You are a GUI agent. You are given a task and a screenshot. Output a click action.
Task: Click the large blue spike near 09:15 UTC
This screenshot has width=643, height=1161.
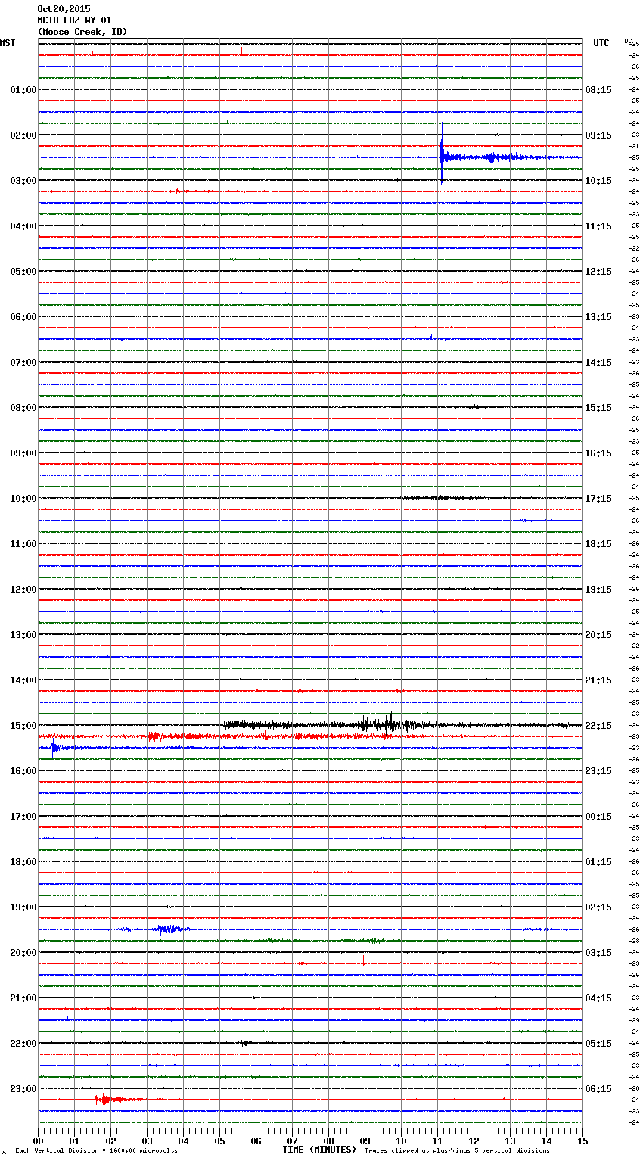[x=442, y=155]
